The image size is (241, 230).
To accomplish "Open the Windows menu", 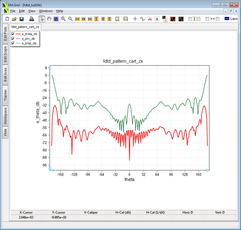I will pos(46,11).
